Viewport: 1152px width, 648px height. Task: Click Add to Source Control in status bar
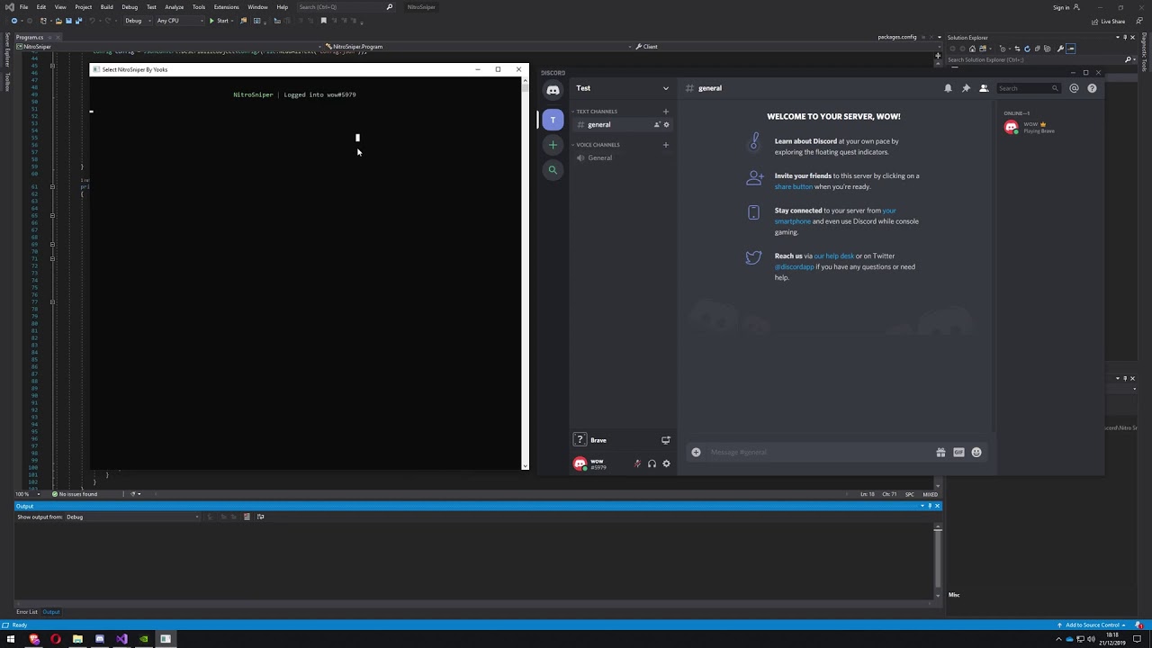1093,625
